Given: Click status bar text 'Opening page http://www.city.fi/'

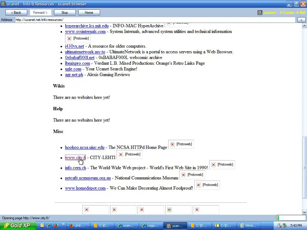Looking at the screenshot, I should (x=26, y=218).
